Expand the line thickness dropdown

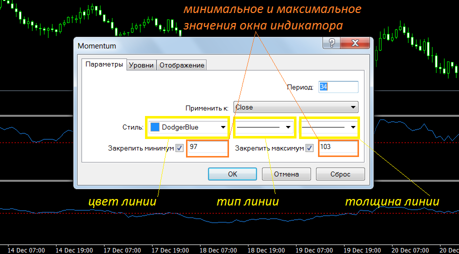point(353,127)
